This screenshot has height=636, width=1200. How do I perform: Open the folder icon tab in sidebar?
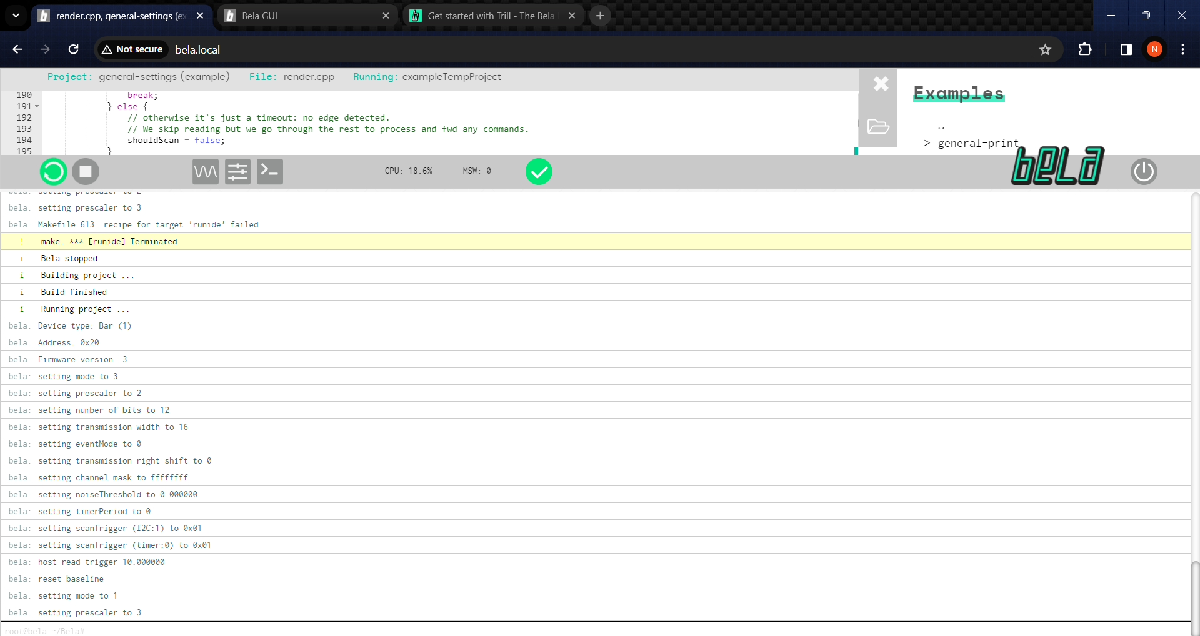pyautogui.click(x=878, y=127)
